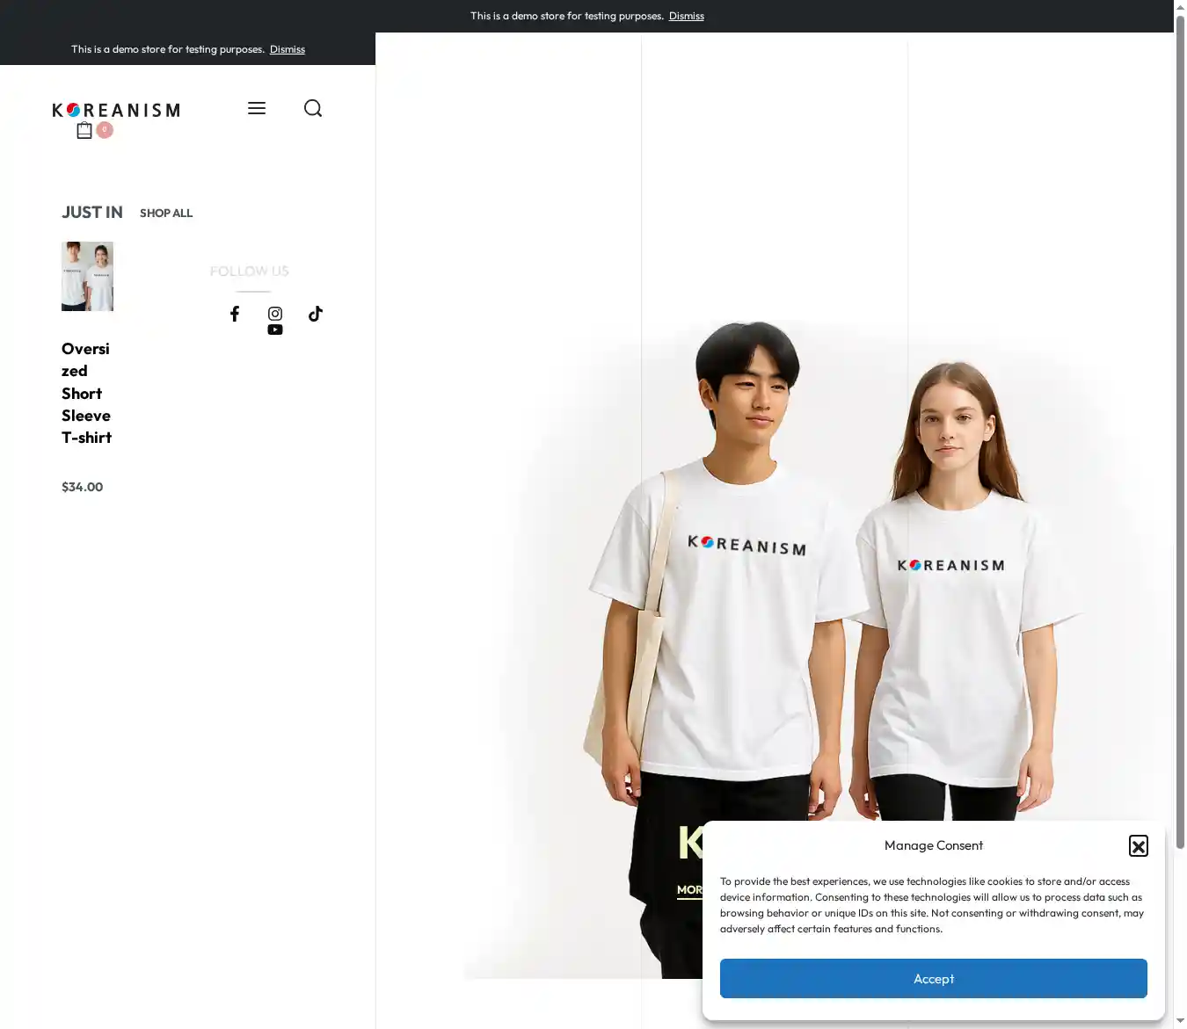The width and height of the screenshot is (1187, 1029).
Task: Click the vertical scrollbar thumb
Action: click(x=1180, y=431)
